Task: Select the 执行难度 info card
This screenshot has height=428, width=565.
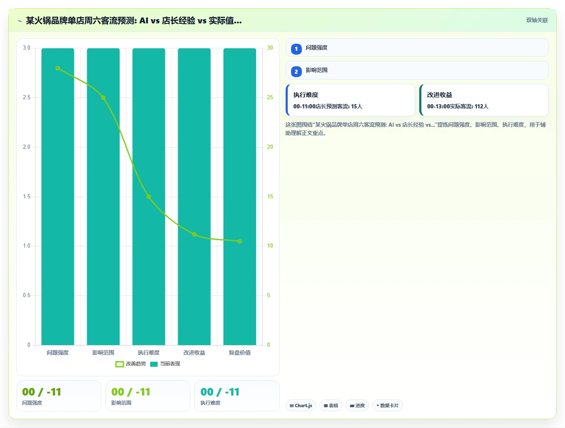Action: click(350, 100)
